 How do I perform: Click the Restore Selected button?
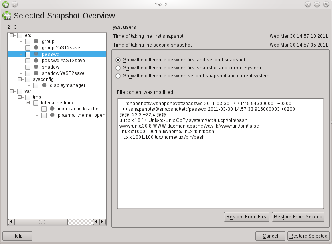[308, 236]
